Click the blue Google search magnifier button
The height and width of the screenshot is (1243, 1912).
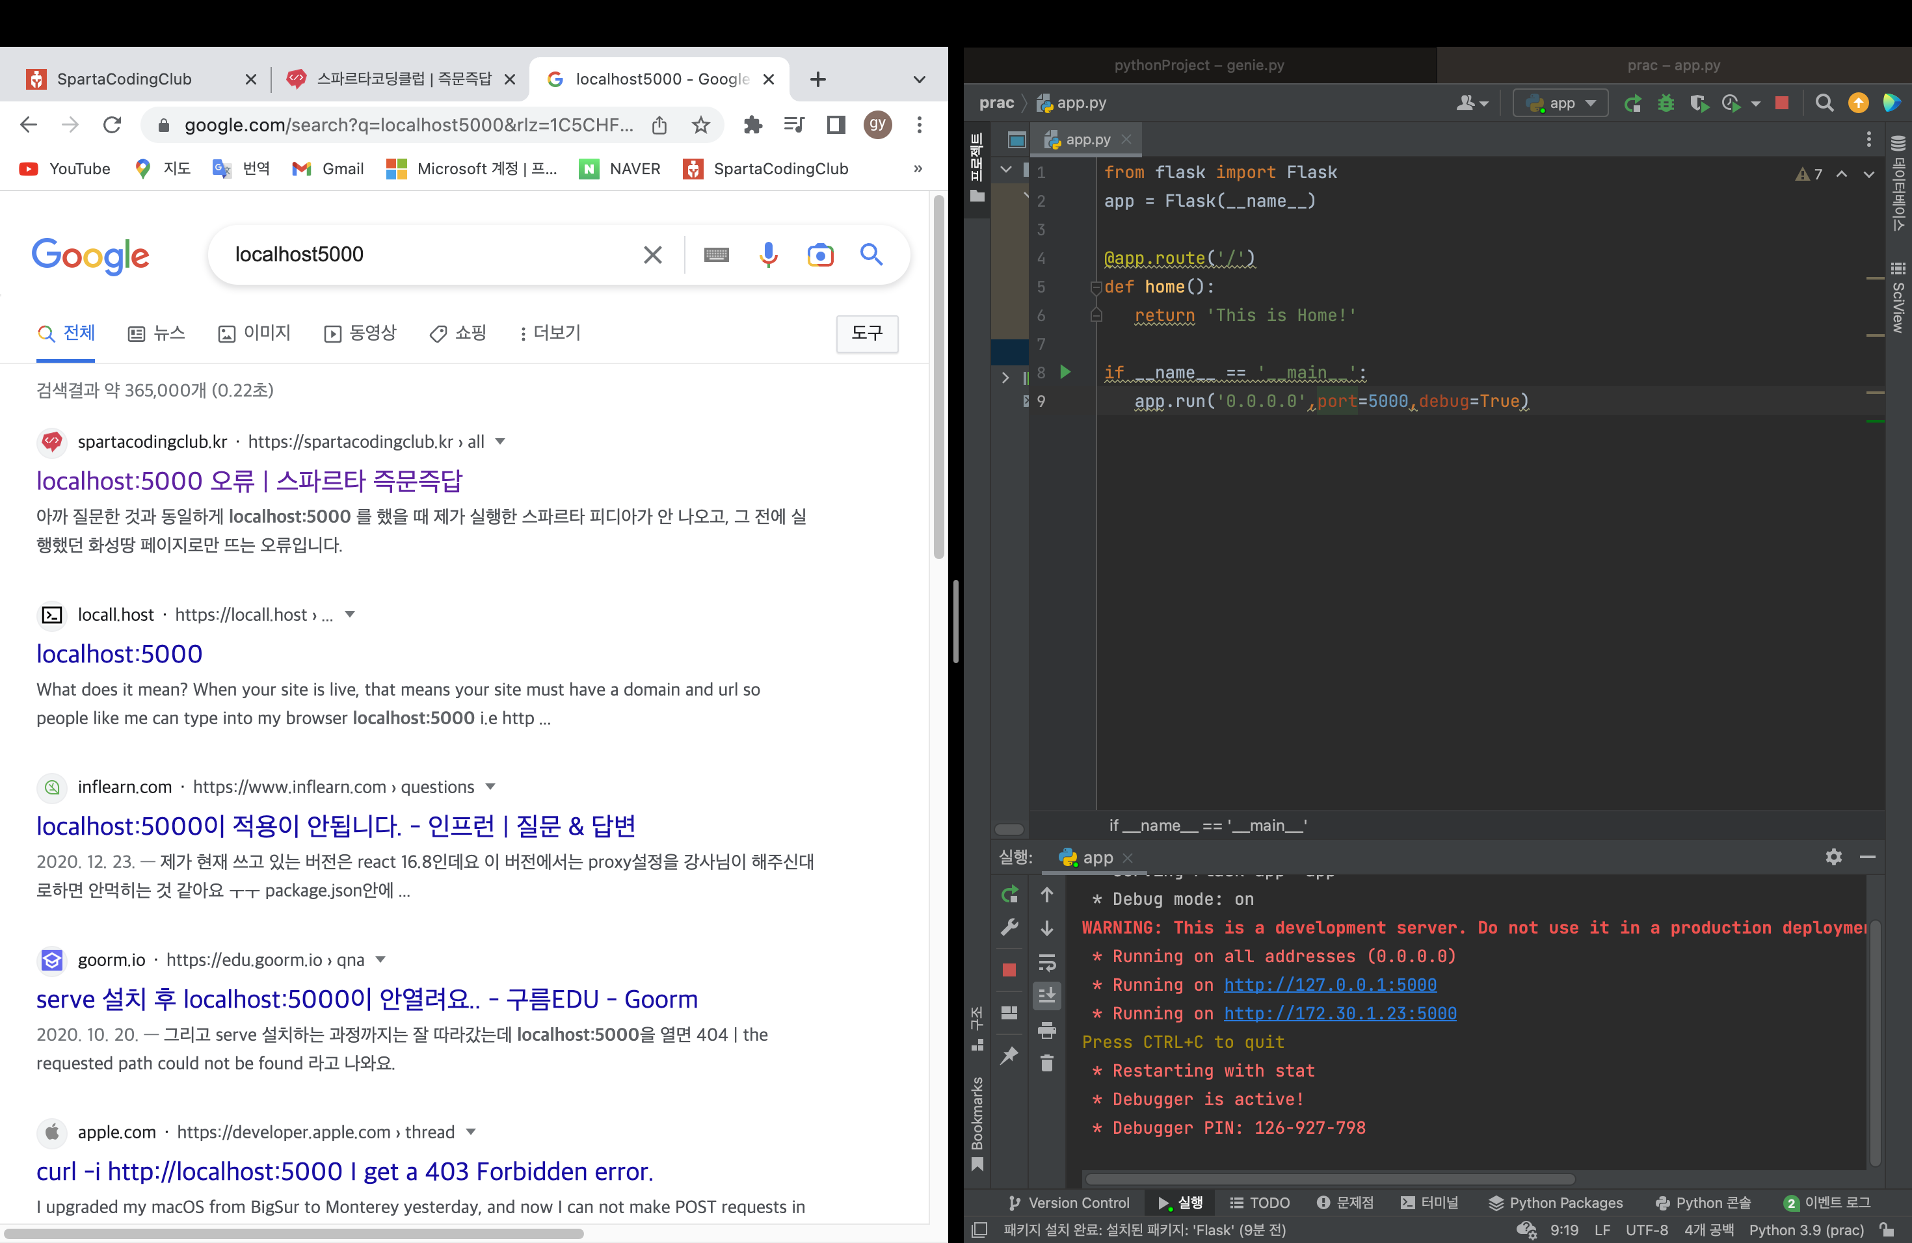(871, 255)
